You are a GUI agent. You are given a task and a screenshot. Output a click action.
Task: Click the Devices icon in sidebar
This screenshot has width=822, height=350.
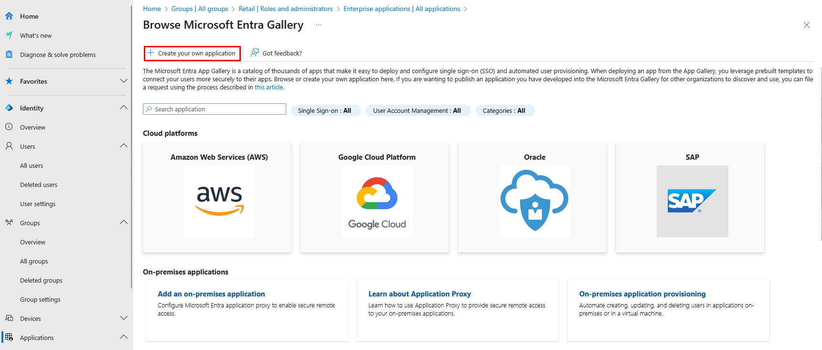pos(9,318)
